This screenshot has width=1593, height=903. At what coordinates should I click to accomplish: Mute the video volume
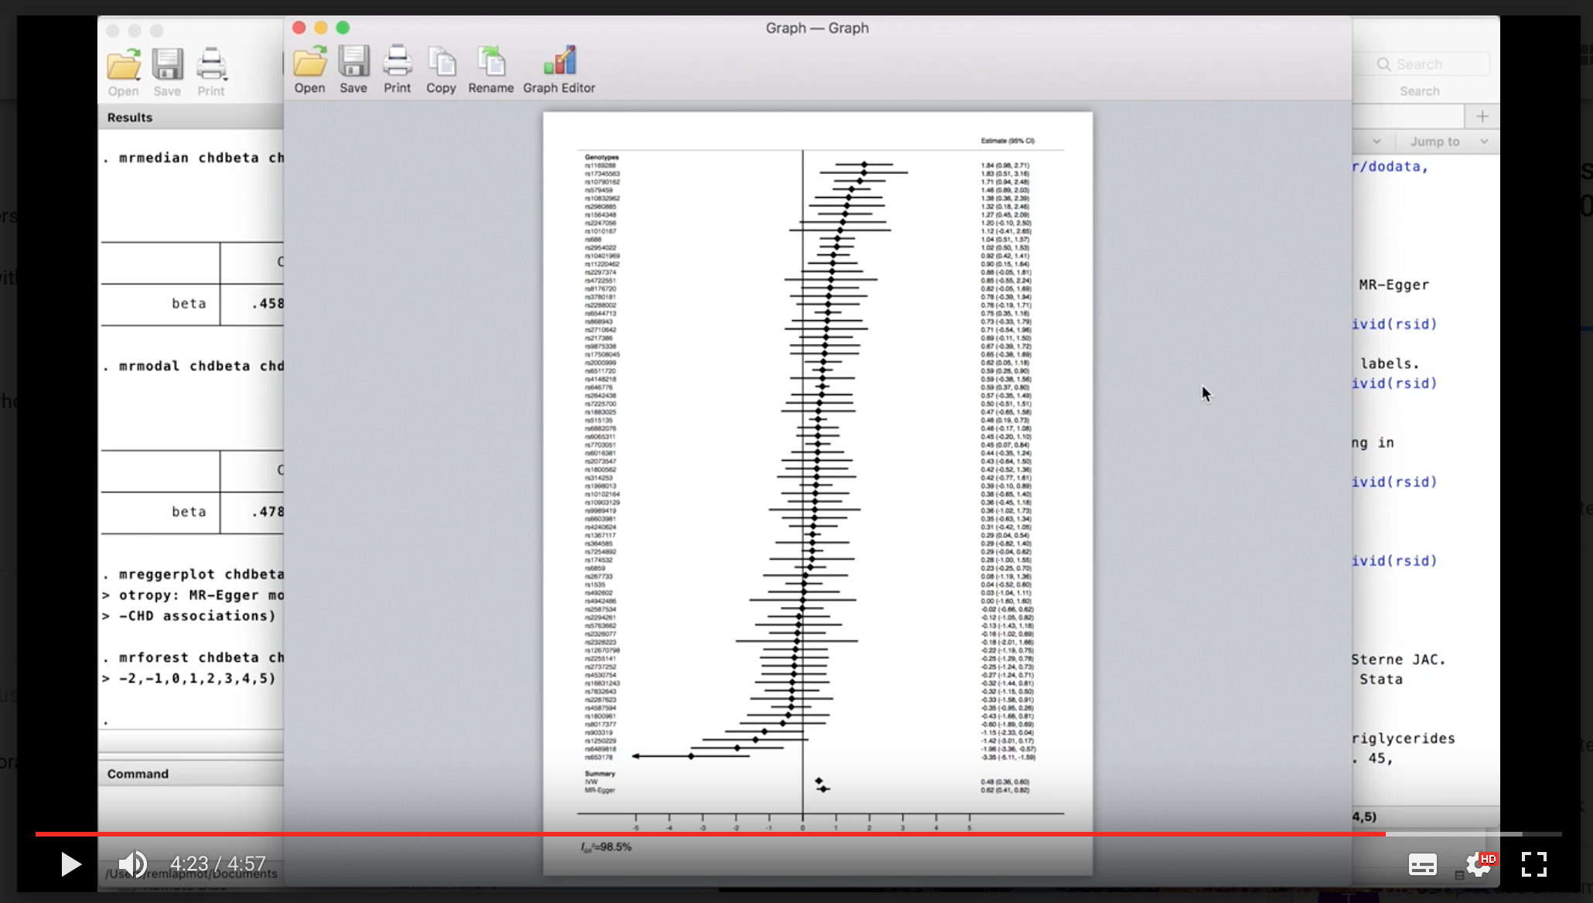coord(133,864)
